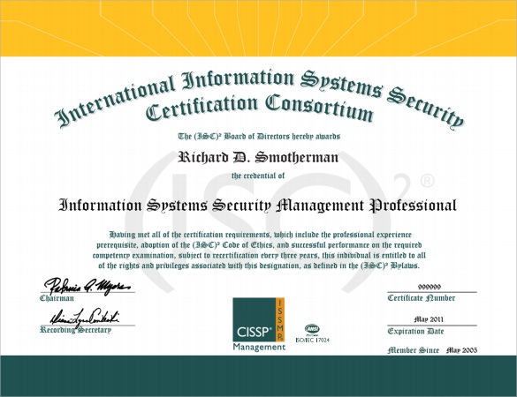Click the dark green footer band
517x397 pixels.
(x=258, y=376)
